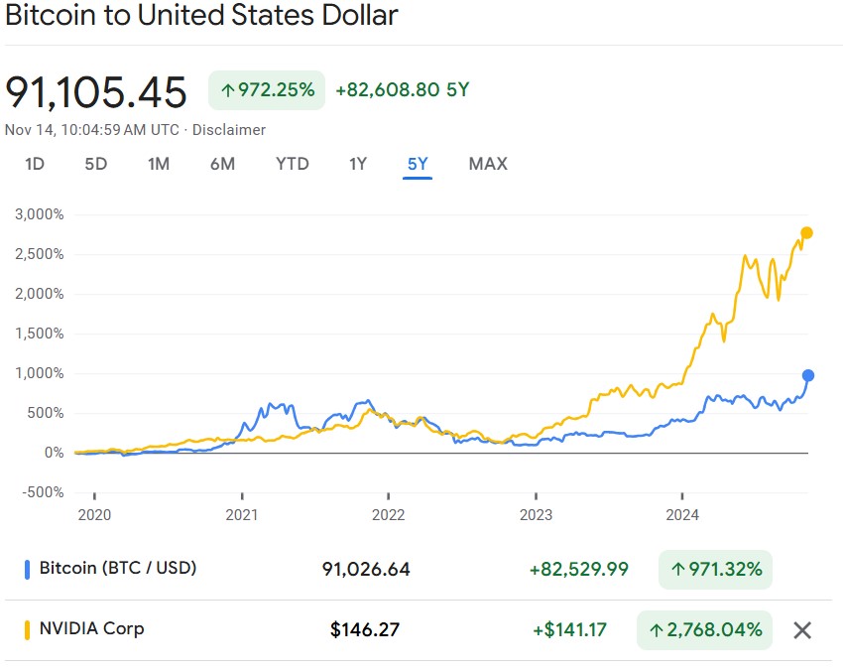Open the NVIDIA Corp comparison row

91,628
